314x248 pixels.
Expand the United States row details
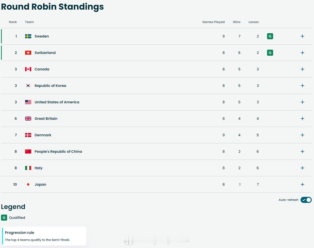302,102
